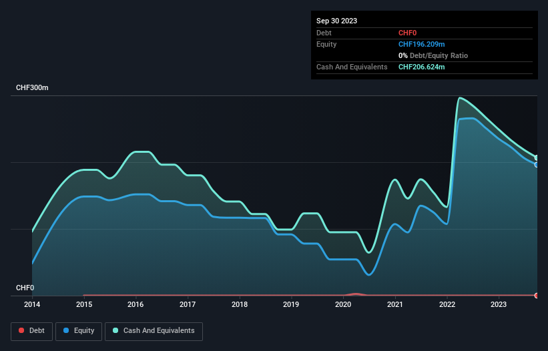This screenshot has height=351, width=548.
Task: Click the 0% Debt/Equity Ratio text
Action: pyautogui.click(x=433, y=55)
